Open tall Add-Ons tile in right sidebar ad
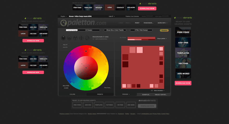This screenshot has height=124, width=229. [183, 42]
